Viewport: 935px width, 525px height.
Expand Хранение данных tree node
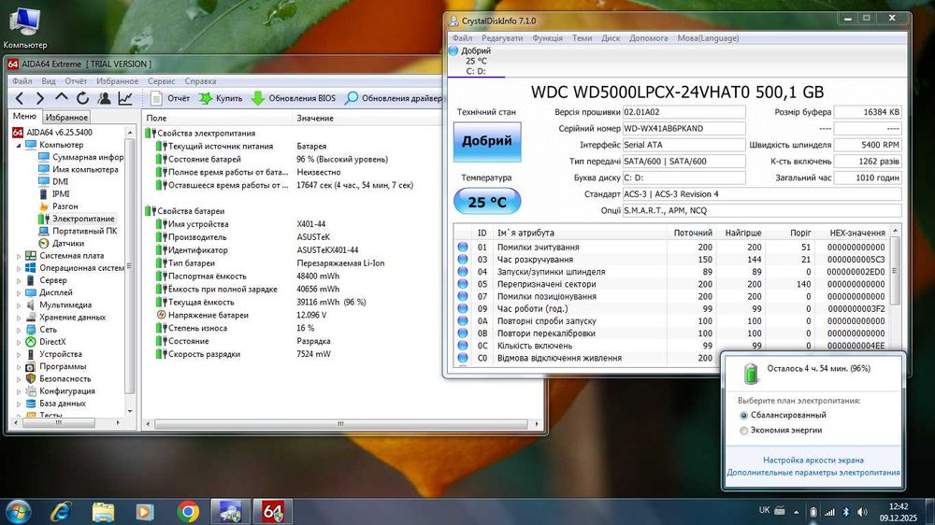[x=19, y=317]
